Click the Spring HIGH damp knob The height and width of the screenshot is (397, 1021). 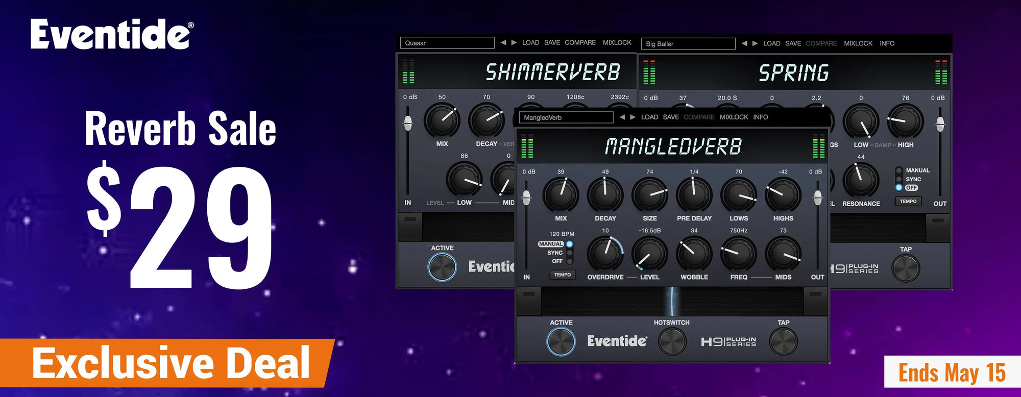point(905,121)
